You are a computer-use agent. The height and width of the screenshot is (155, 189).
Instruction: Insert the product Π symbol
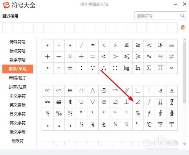pyautogui.click(x=161, y=68)
